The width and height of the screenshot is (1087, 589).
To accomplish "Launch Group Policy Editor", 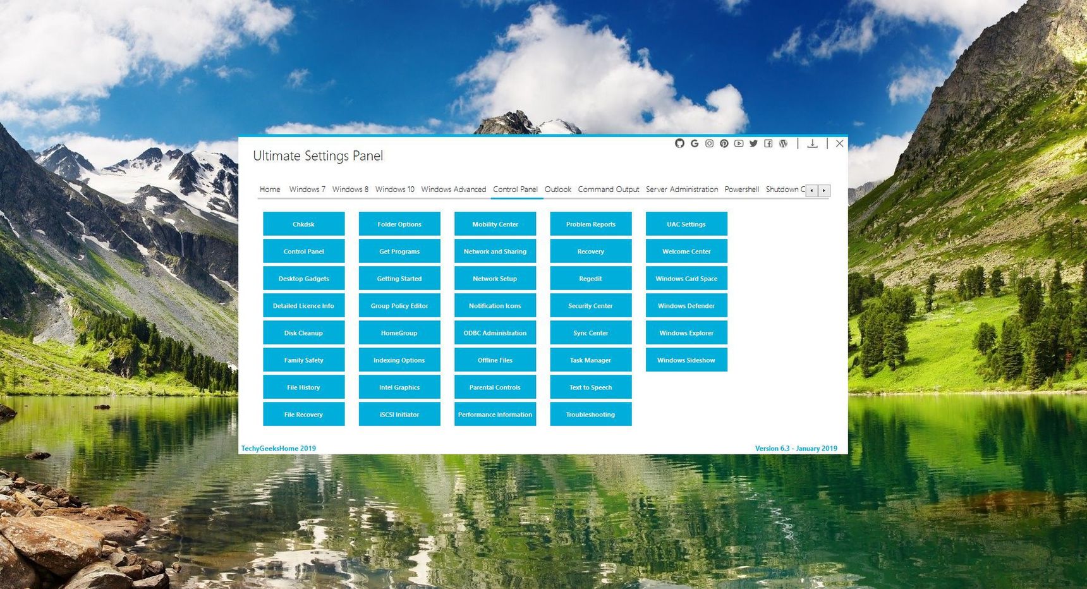I will 399,305.
